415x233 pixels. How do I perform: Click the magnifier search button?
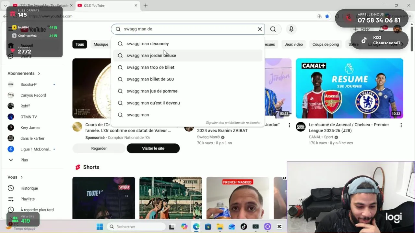(273, 29)
